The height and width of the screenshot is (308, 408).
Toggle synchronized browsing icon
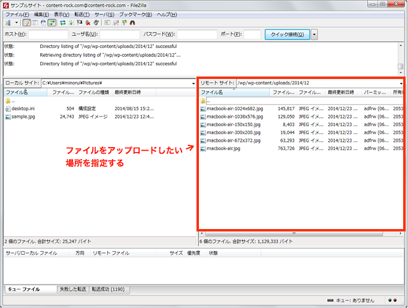(124, 23)
